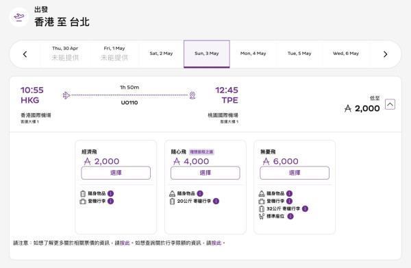The image size is (411, 268).
Task: Click arrival time 12:45
Action: tap(227, 90)
